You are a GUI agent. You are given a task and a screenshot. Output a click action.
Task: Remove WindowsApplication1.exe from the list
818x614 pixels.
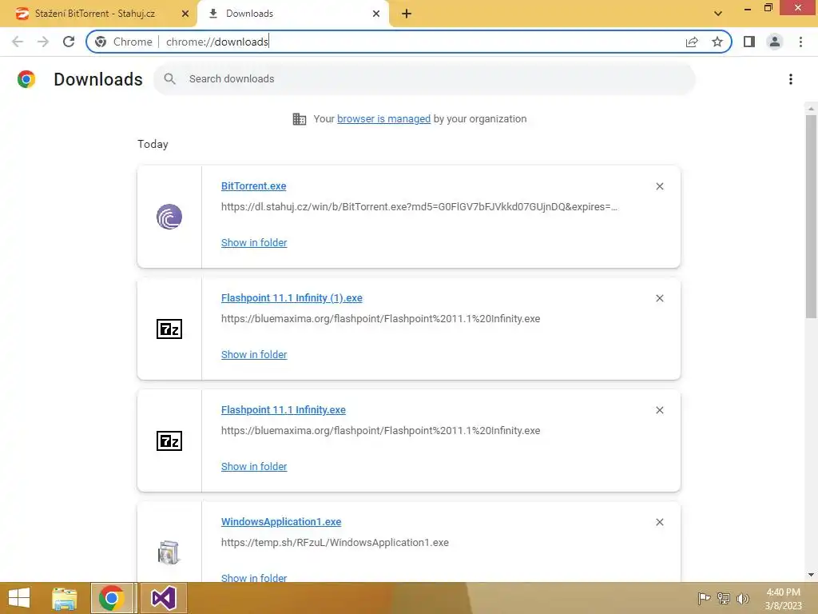(x=660, y=522)
